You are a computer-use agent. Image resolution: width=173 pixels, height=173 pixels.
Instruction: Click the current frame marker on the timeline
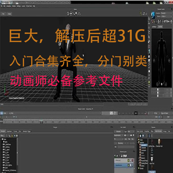[x=41, y=121]
